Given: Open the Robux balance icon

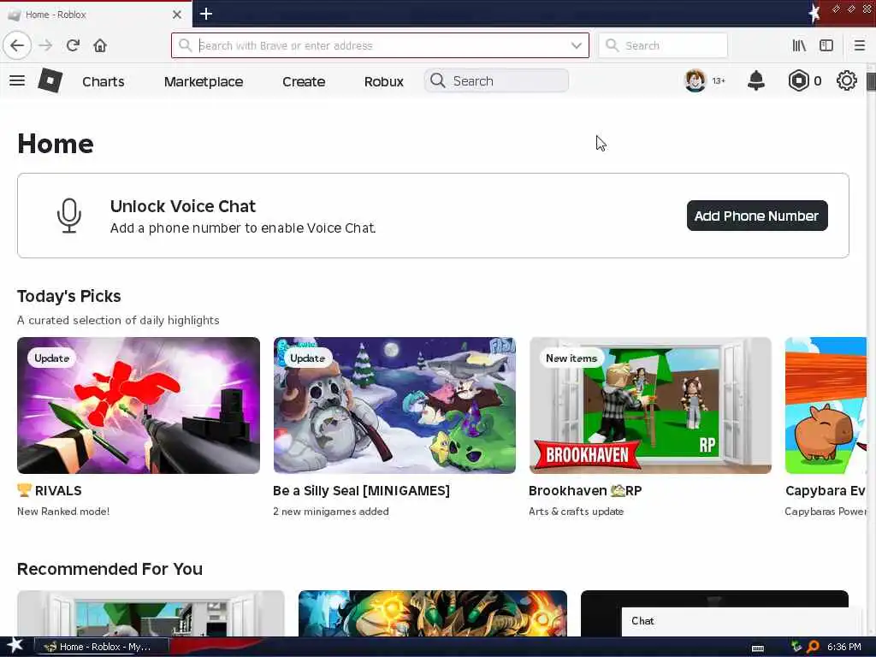Looking at the screenshot, I should [x=798, y=81].
